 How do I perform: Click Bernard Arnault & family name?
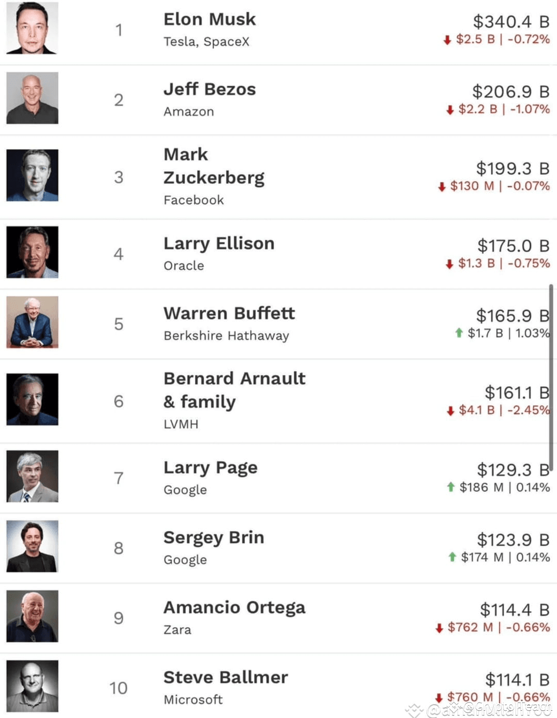click(x=235, y=390)
